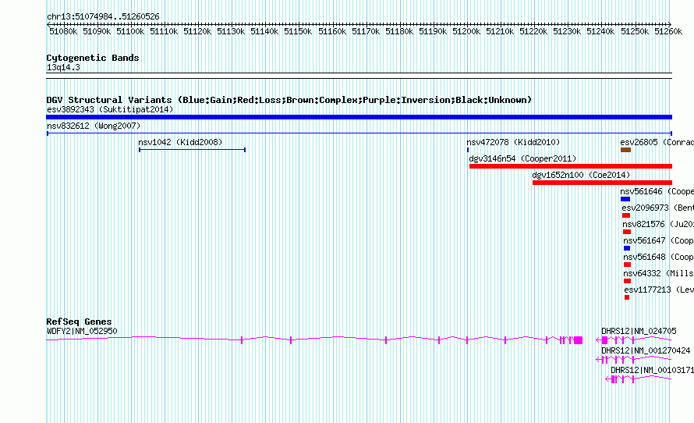Click the red esv2096973 variant block
Screen dimensions: 694x423
click(625, 215)
